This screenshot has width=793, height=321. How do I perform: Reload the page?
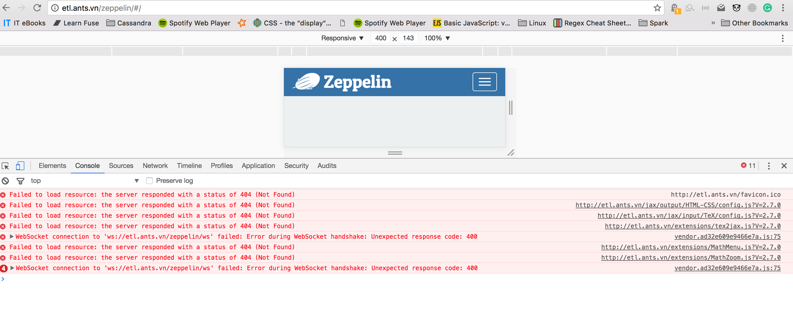37,8
